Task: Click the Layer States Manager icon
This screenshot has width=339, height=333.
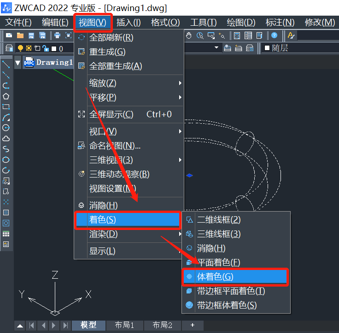Action: tap(250, 48)
